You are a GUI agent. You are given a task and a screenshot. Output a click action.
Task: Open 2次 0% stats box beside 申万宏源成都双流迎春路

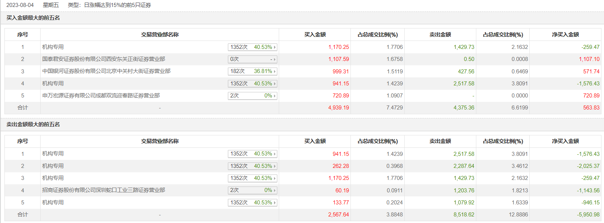tap(252, 96)
